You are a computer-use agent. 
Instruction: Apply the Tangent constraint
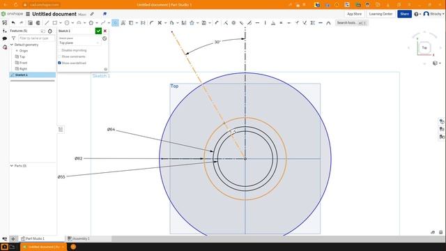pos(249,23)
